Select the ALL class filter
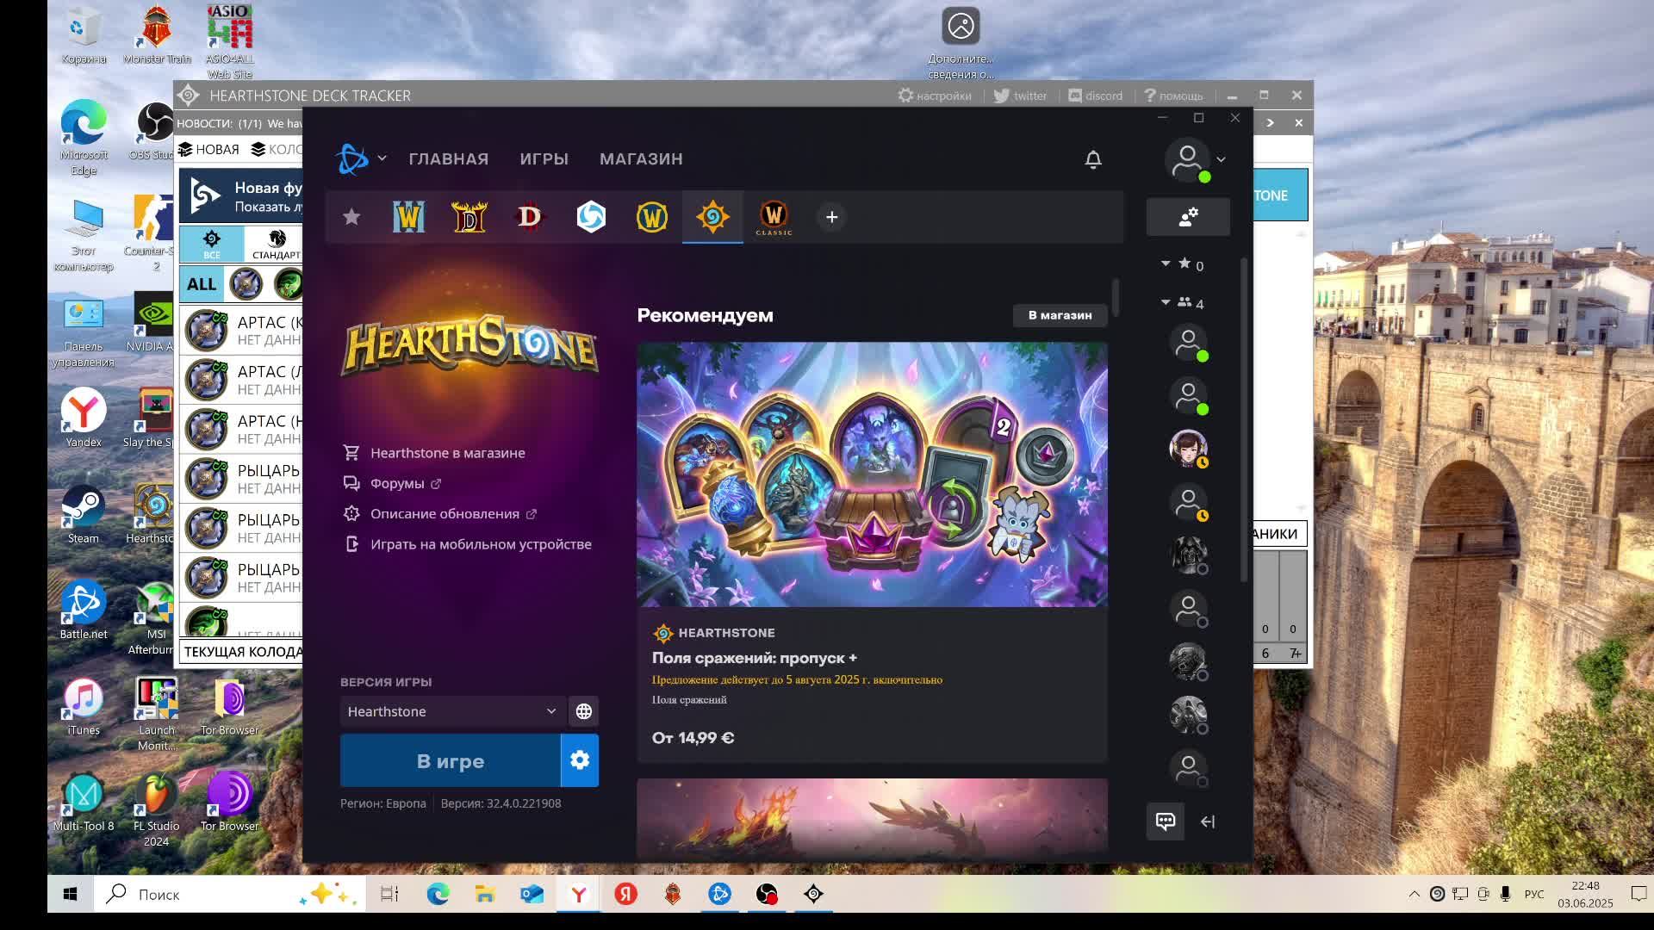Viewport: 1654px width, 930px height. [202, 284]
